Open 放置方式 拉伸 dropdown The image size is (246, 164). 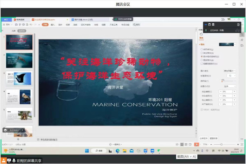click(x=230, y=86)
